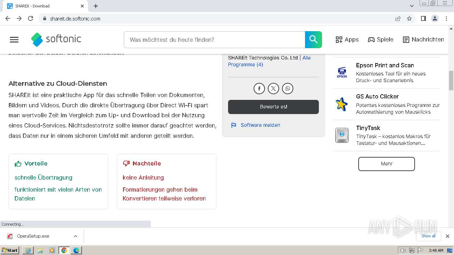Click the TinyTask icon
The height and width of the screenshot is (255, 454).
[342, 135]
